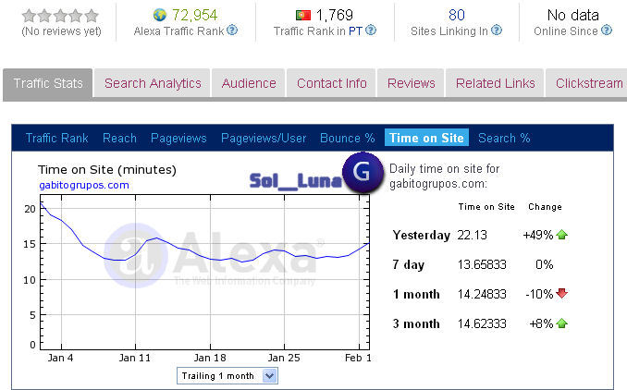This screenshot has width=627, height=390.
Task: Open the Clickstream tab
Action: tap(588, 83)
